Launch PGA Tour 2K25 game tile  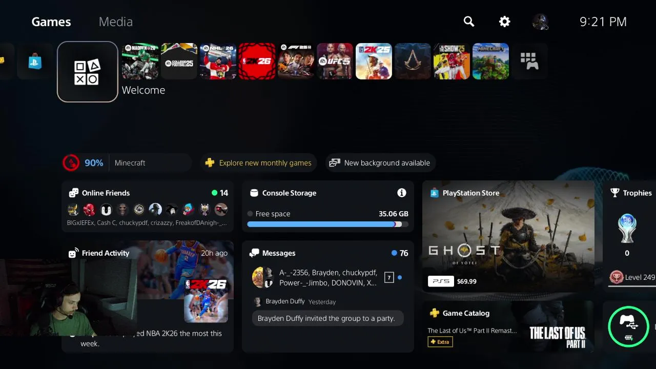pos(374,61)
